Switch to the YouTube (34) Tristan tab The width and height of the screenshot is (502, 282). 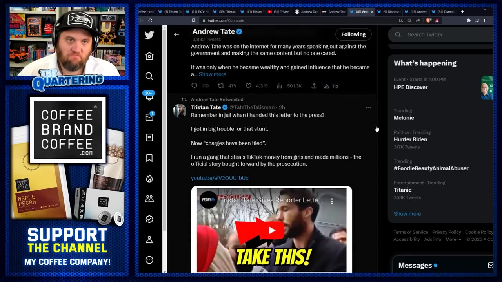[279, 12]
